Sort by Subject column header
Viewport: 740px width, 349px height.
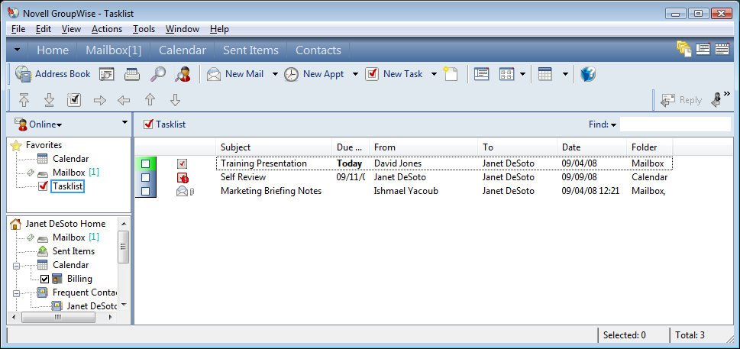click(273, 147)
